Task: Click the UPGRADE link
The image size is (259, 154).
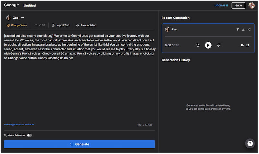Action: coord(221,6)
